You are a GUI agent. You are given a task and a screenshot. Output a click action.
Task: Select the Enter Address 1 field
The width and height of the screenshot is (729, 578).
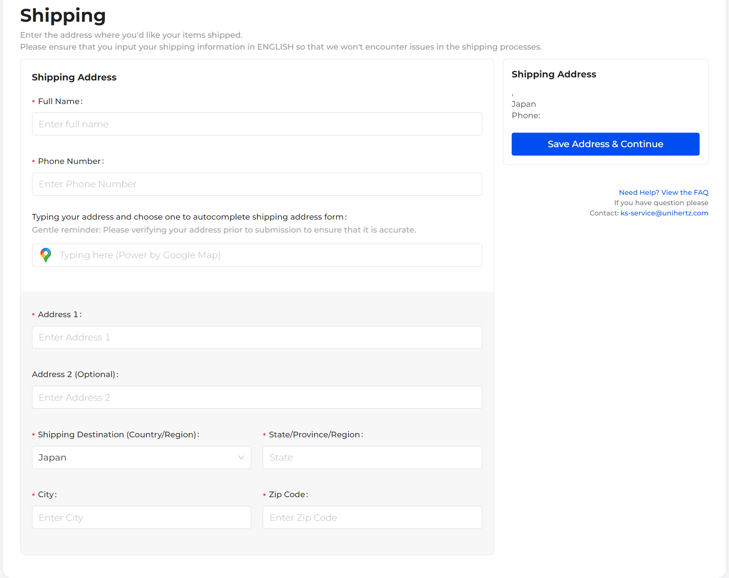tap(257, 337)
